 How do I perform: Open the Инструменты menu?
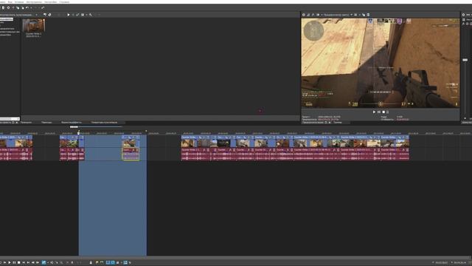click(34, 1)
